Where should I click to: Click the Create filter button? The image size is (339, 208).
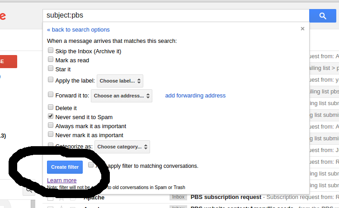[x=65, y=167]
